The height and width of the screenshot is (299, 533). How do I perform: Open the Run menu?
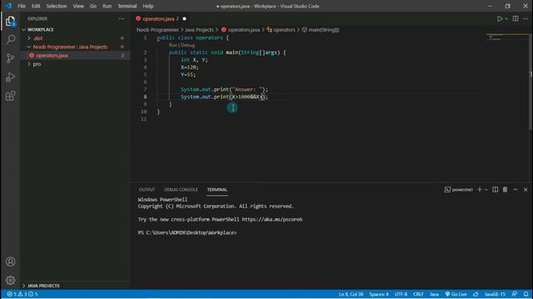click(x=107, y=6)
